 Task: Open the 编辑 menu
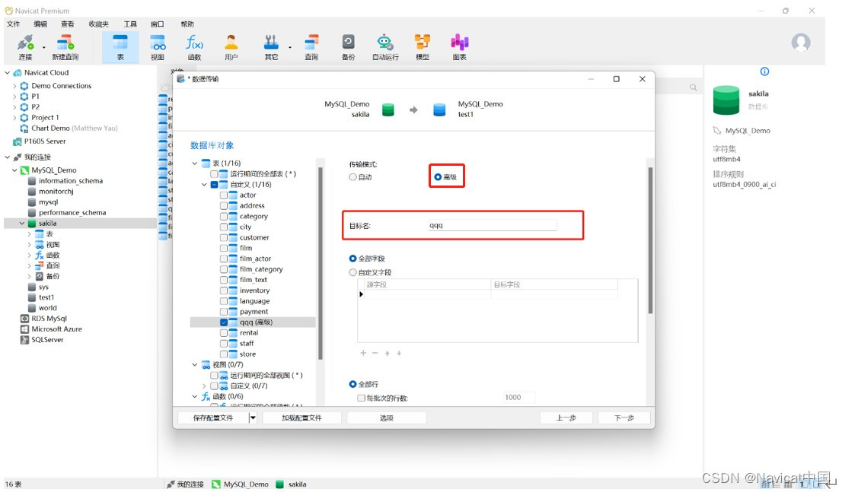point(40,24)
